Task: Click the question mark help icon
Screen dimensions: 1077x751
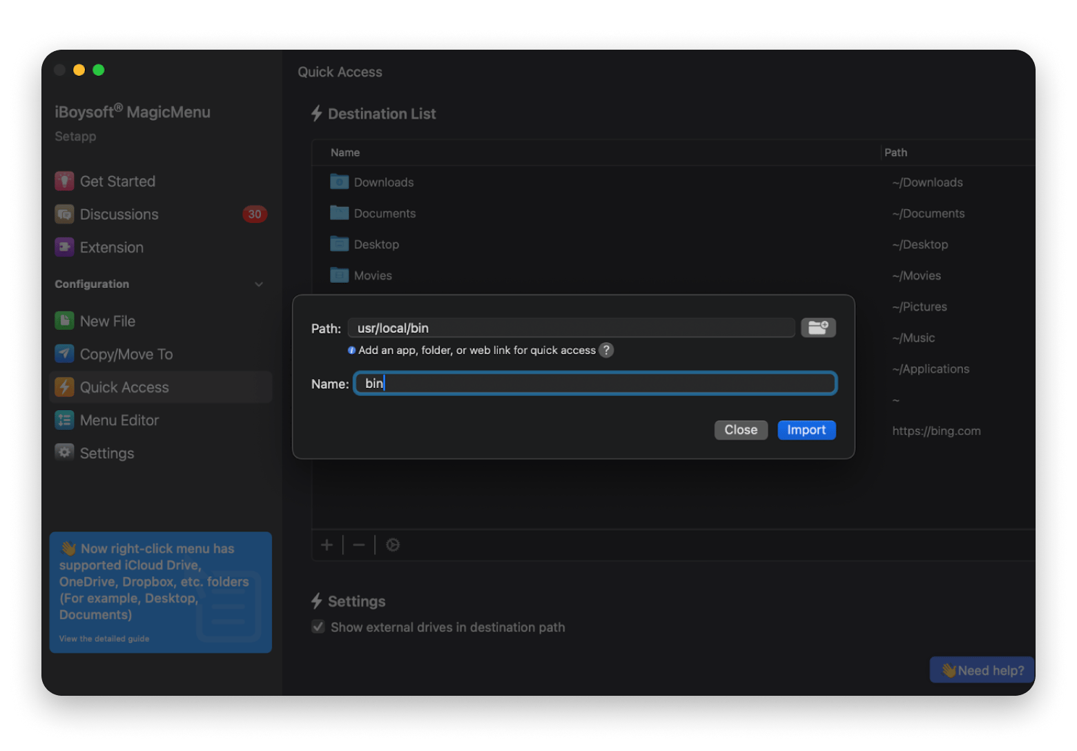Action: 605,350
